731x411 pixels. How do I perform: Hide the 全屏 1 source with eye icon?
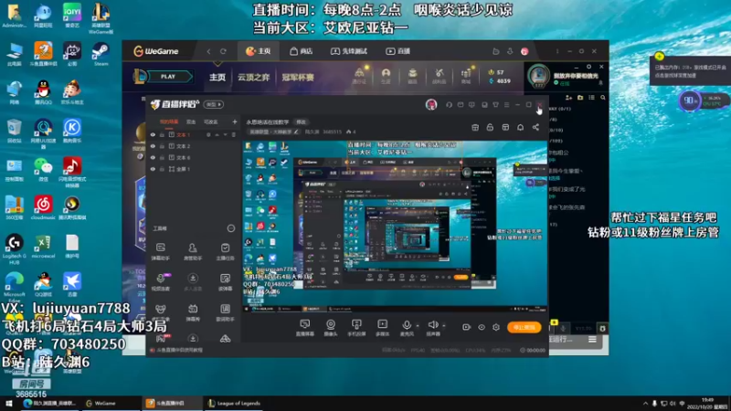click(x=153, y=169)
